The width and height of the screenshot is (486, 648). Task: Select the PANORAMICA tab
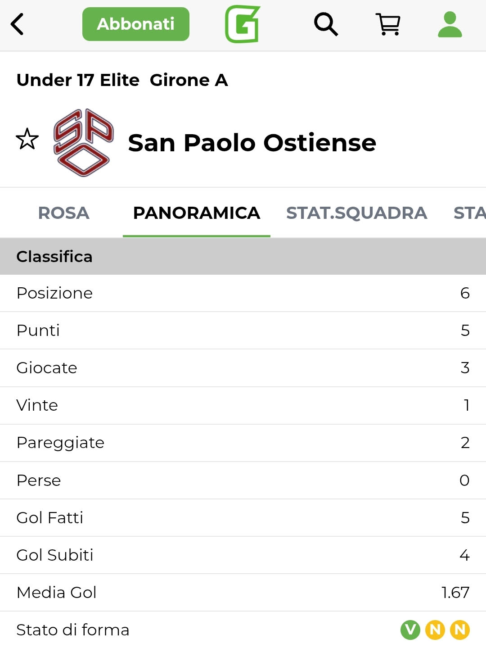tap(197, 213)
